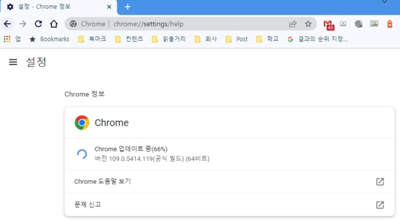Open the 학교 bookmark folder

click(x=267, y=39)
